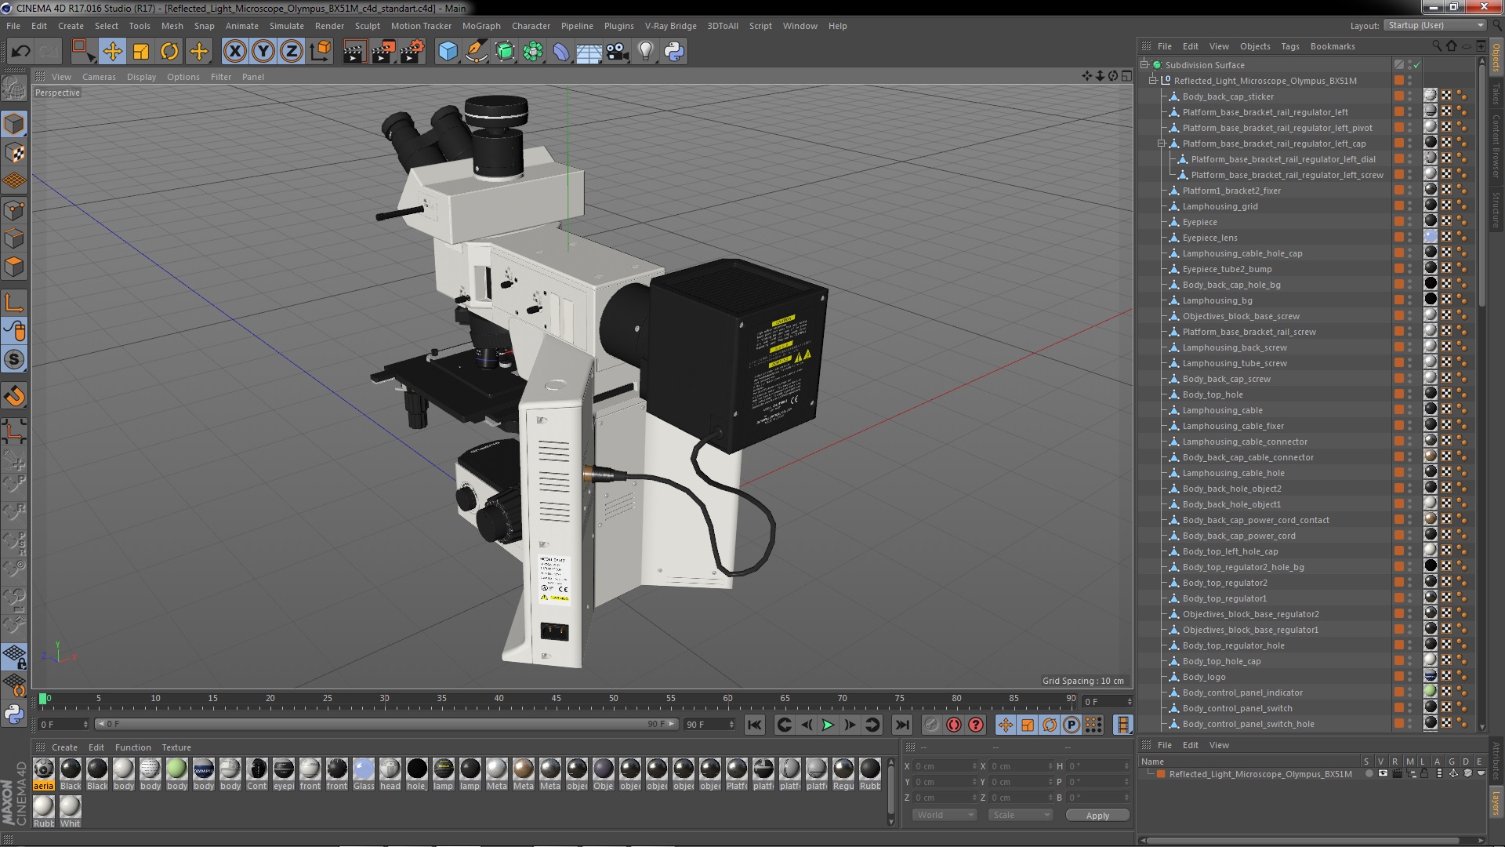Open the Light object icon
Viewport: 1505px width, 847px height.
click(645, 52)
